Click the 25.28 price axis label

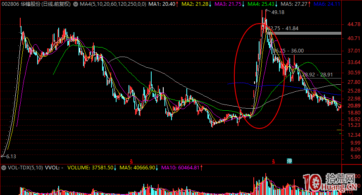(x=354, y=91)
